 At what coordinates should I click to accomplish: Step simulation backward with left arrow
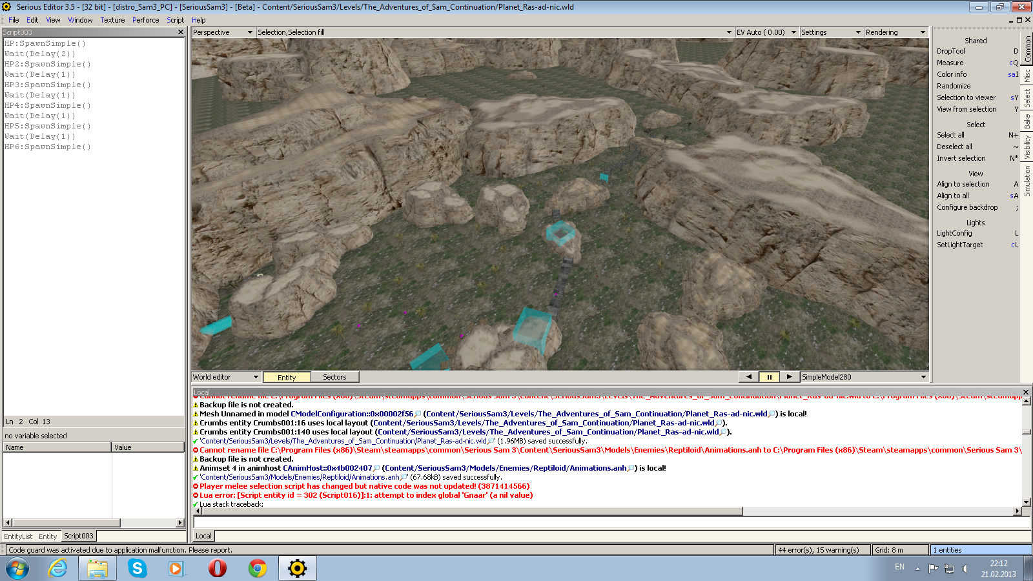[749, 377]
